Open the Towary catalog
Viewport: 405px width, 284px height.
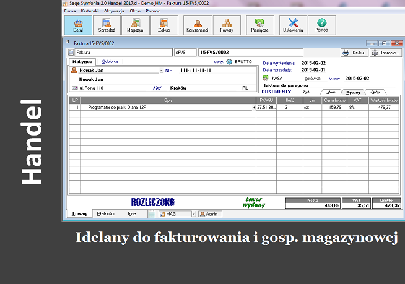click(227, 25)
